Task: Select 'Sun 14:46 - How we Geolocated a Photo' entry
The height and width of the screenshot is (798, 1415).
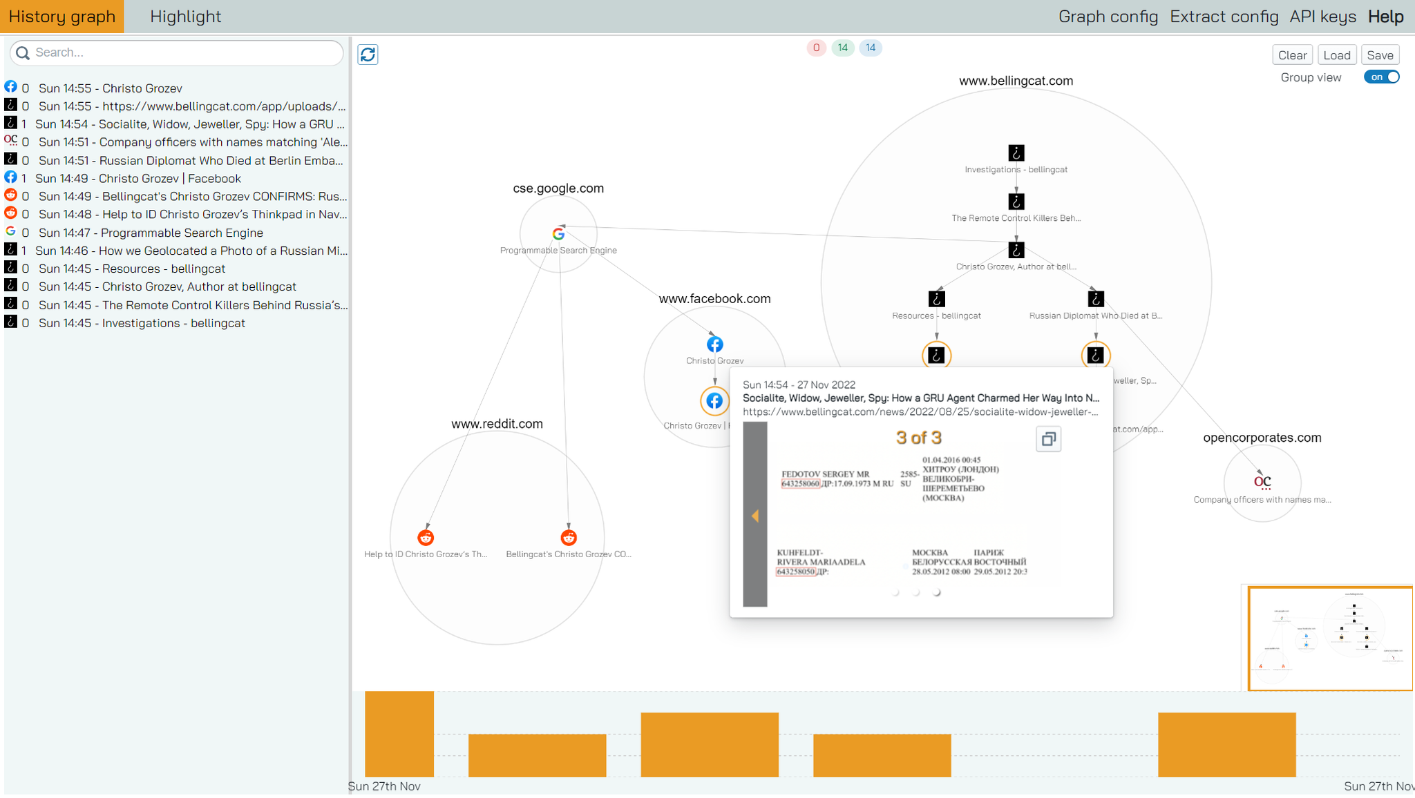Action: click(x=176, y=251)
